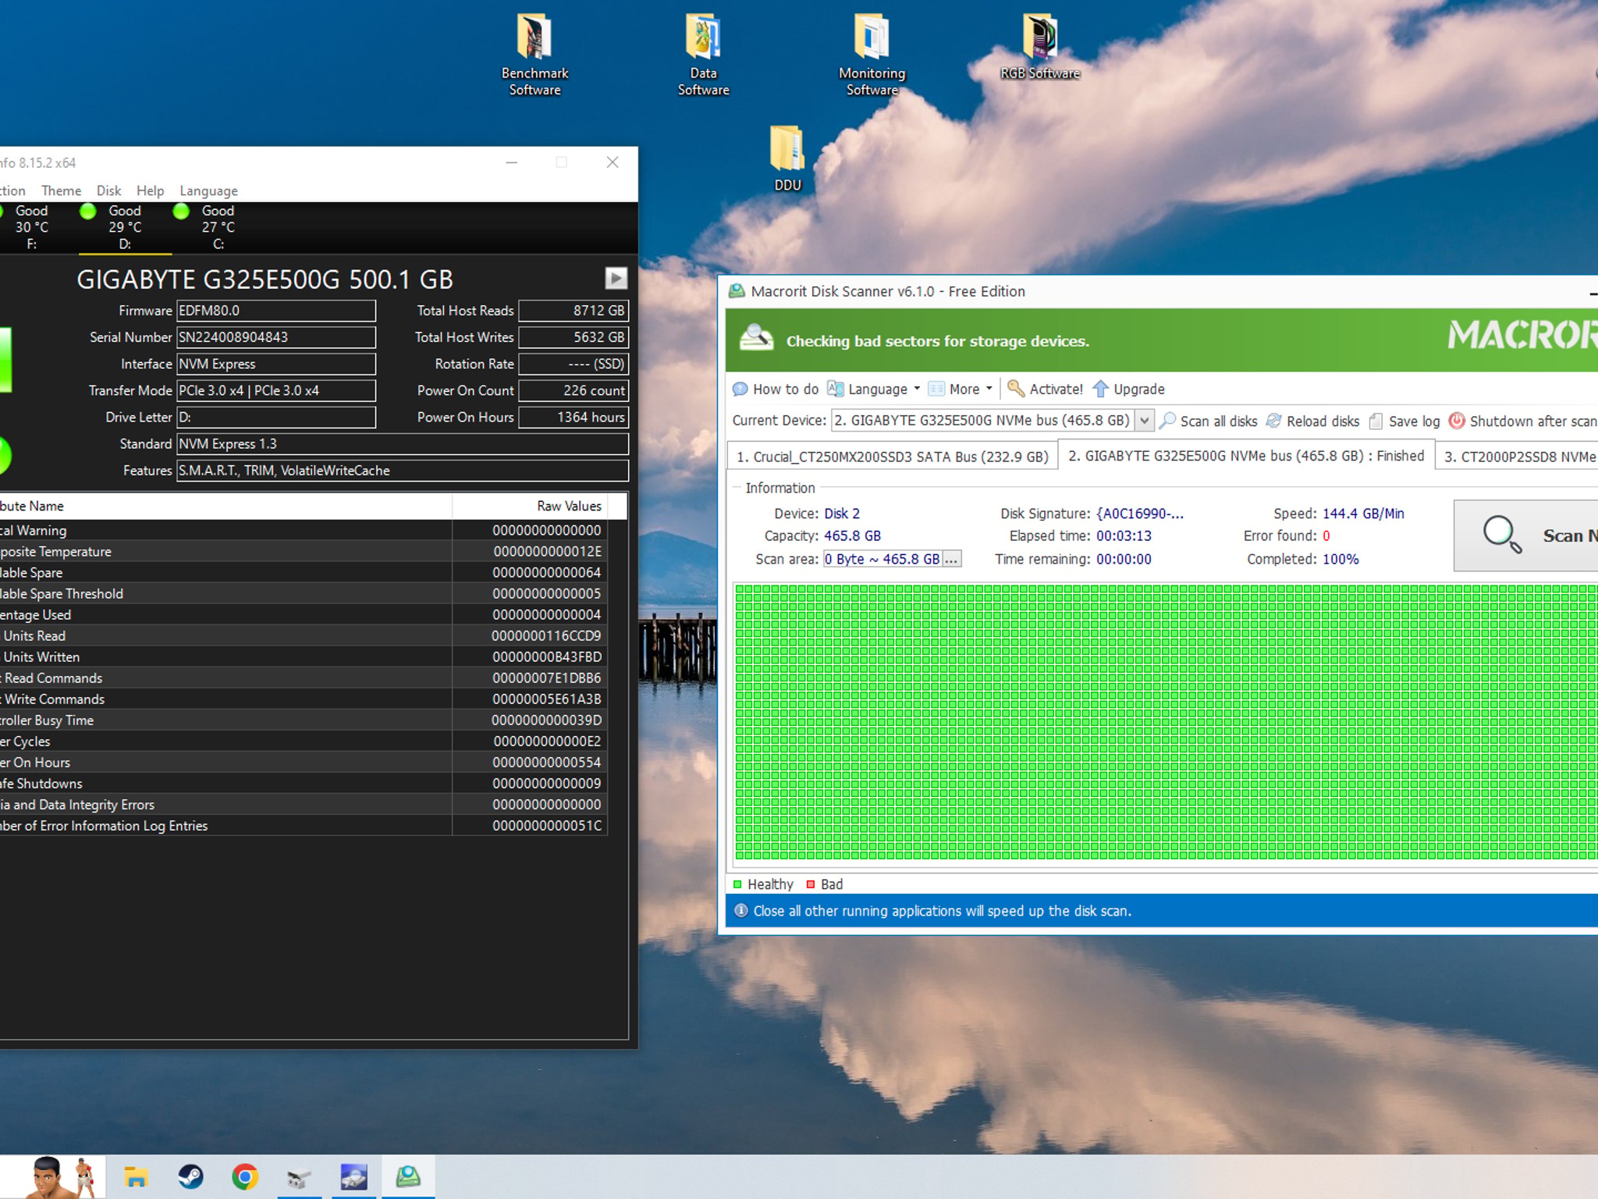Viewport: 1598px width, 1199px height.
Task: Open Google Chrome from the taskbar
Action: pos(245,1176)
